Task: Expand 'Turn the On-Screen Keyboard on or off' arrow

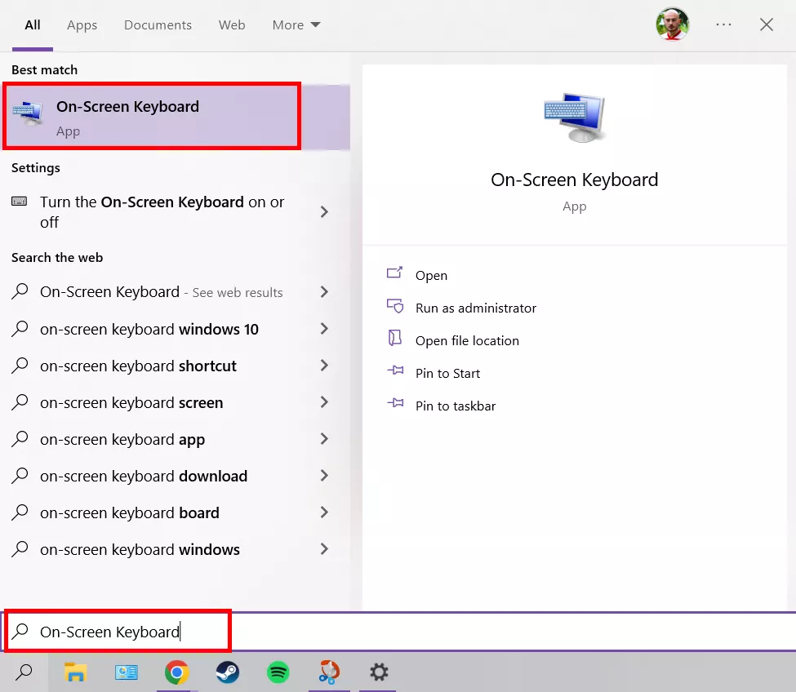Action: (324, 212)
